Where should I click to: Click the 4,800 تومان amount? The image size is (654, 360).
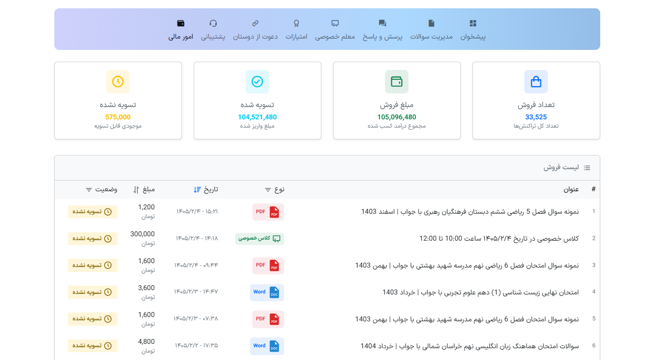click(146, 346)
